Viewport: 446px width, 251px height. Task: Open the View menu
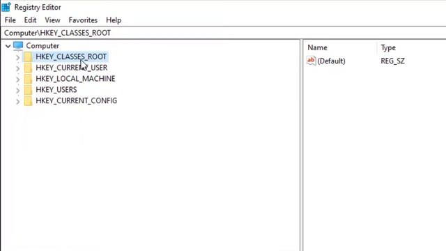point(53,20)
